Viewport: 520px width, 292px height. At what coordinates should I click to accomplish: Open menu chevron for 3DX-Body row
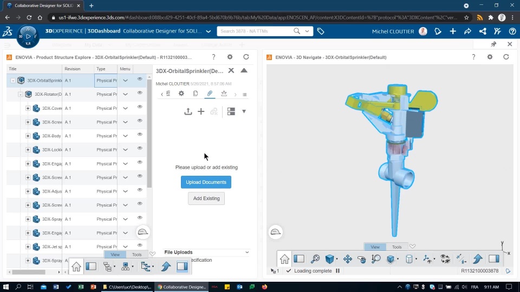[125, 136]
